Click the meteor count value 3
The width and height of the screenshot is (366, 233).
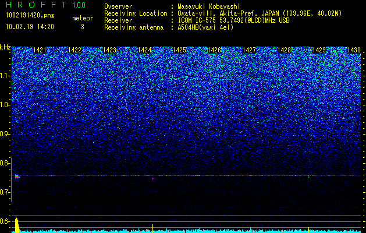click(x=83, y=27)
